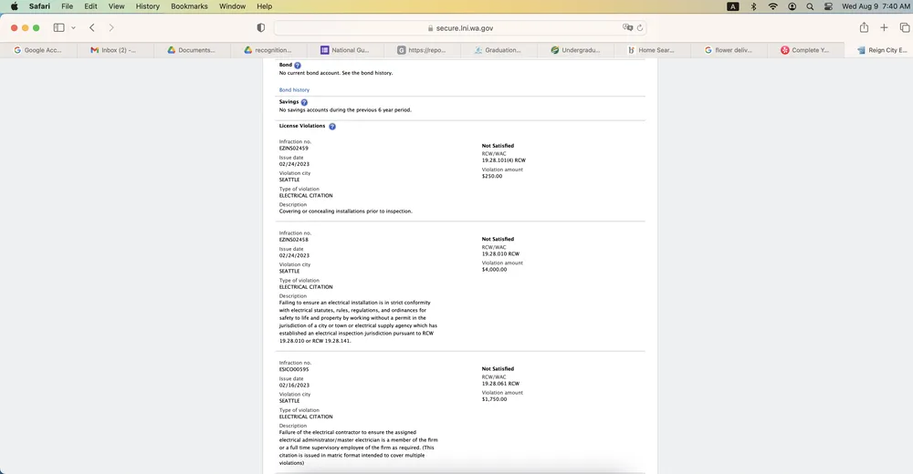913x474 pixels.
Task: Open macOS Control Center icon
Action: 828,6
